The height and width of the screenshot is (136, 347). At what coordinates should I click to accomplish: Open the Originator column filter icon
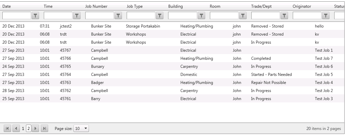coord(325,16)
